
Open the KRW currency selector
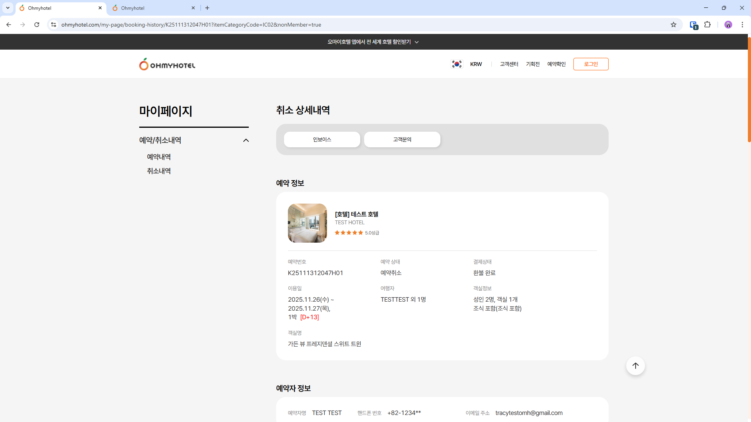coord(476,64)
